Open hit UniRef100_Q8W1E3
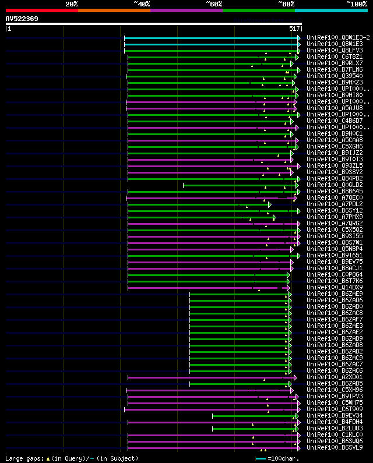This screenshot has height=463, width=373. pos(335,44)
